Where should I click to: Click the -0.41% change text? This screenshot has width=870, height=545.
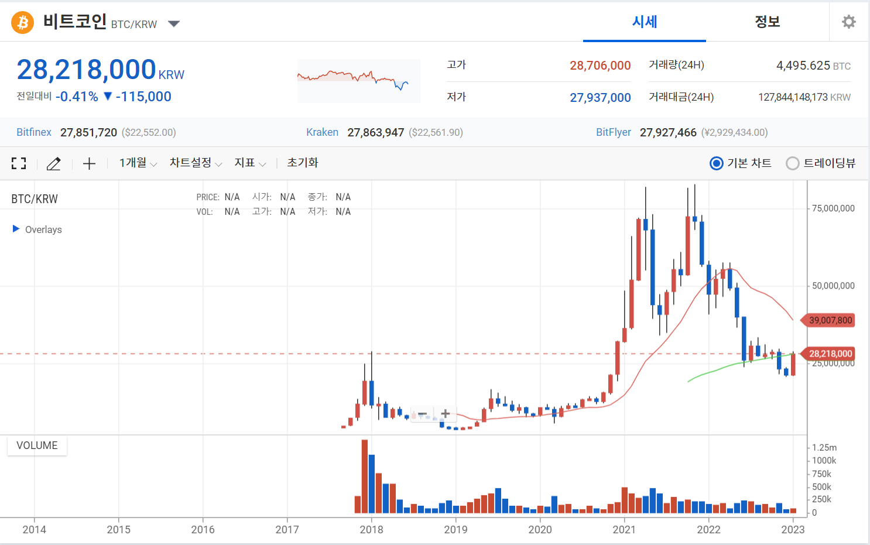[x=77, y=97]
